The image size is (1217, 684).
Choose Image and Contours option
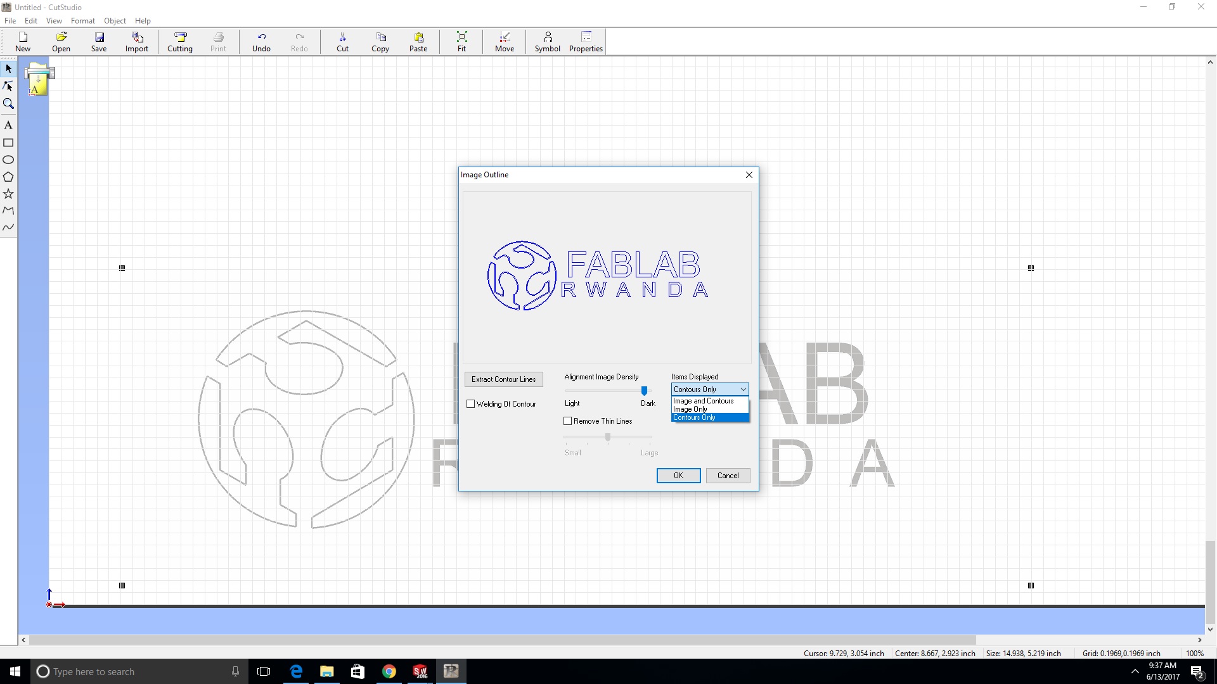coord(710,401)
